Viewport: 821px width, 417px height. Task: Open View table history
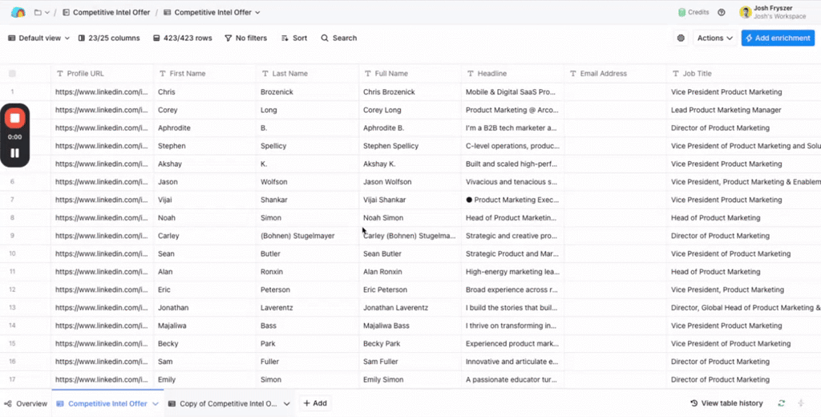coord(726,403)
